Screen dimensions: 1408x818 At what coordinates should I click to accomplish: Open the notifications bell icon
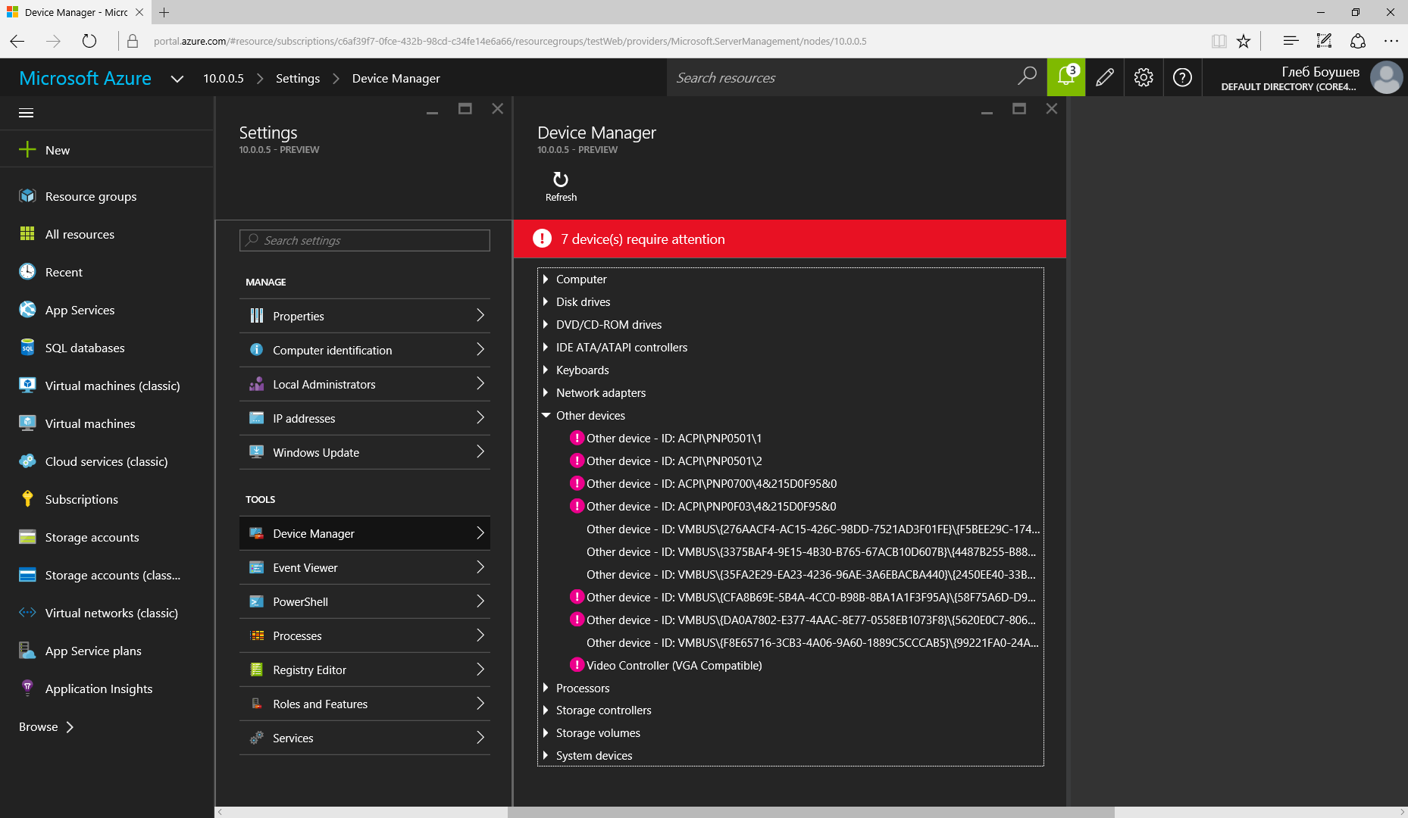[1066, 77]
